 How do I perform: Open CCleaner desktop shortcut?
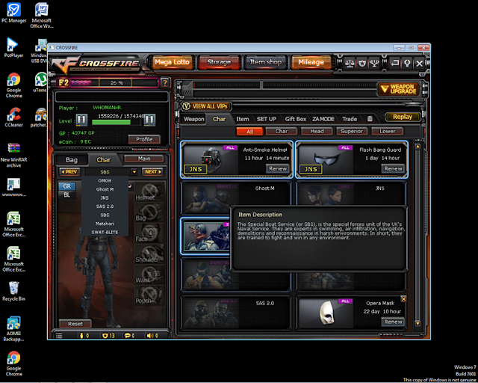(13, 117)
